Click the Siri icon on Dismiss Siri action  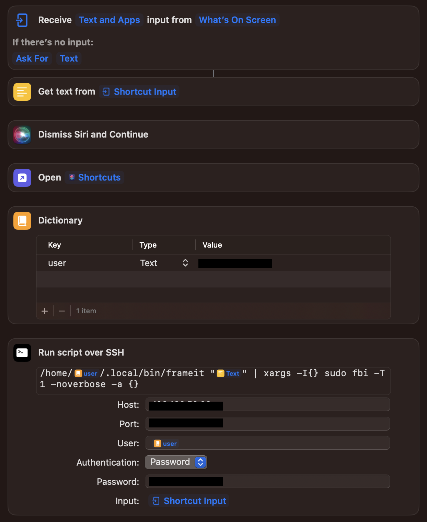[22, 134]
